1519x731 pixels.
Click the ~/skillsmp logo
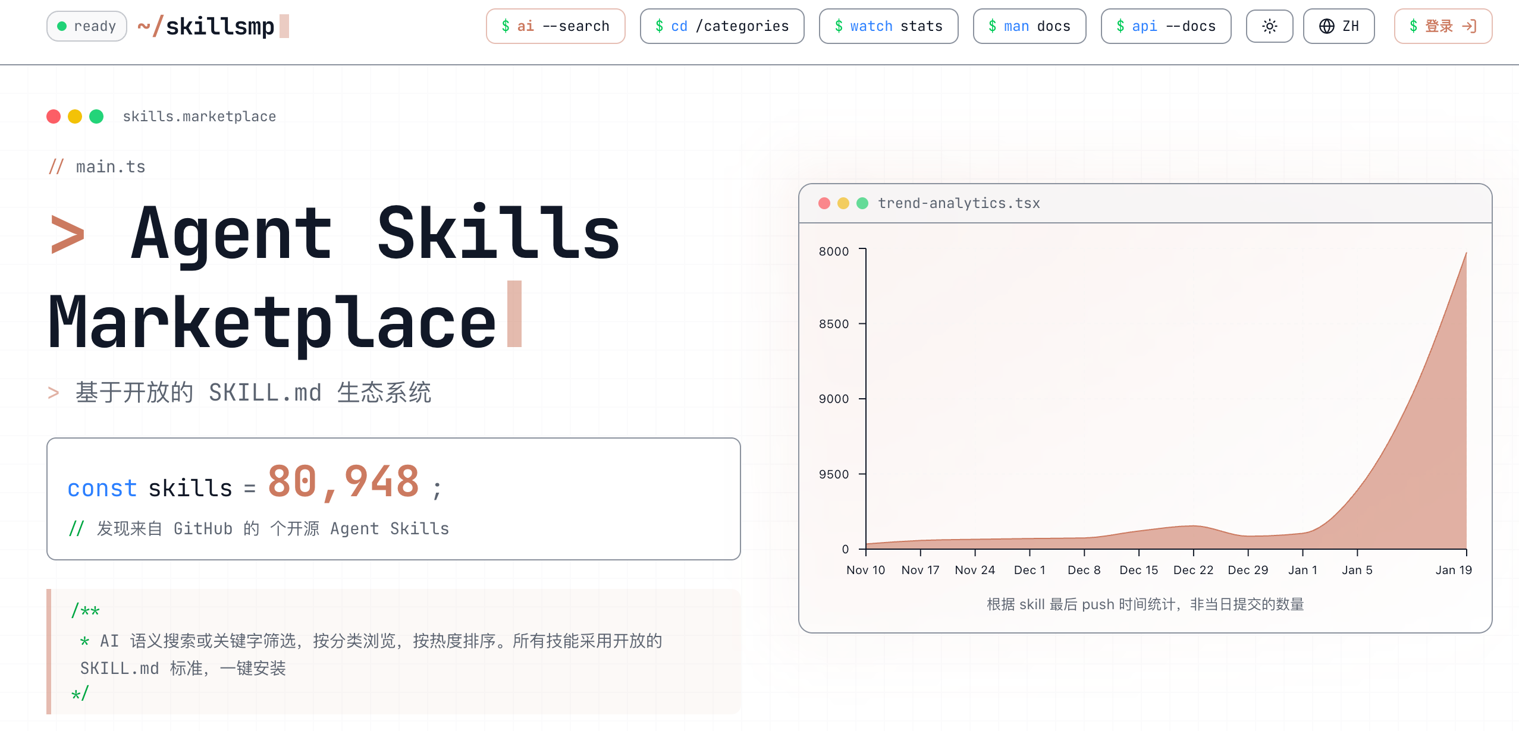(206, 26)
